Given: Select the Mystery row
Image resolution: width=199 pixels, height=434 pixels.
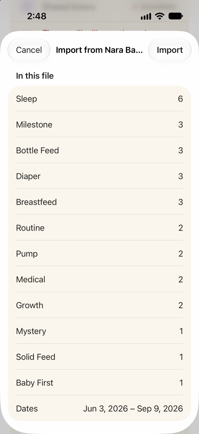Looking at the screenshot, I should click(99, 331).
